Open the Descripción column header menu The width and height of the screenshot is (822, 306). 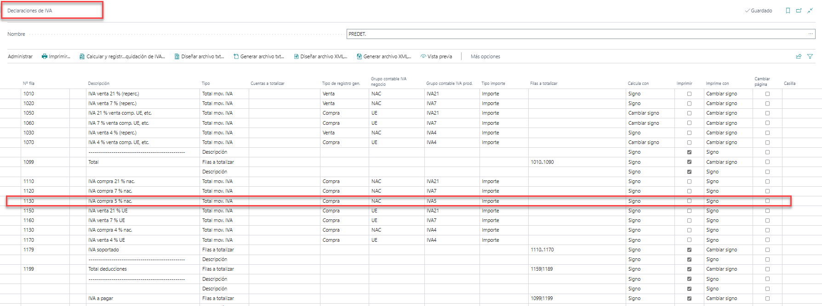click(x=99, y=83)
